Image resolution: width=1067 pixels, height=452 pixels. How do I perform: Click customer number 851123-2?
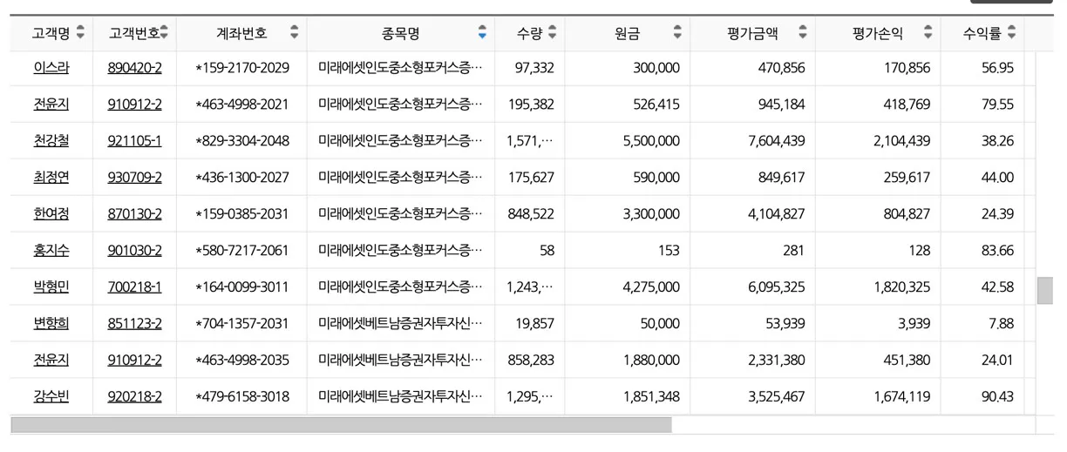point(134,323)
